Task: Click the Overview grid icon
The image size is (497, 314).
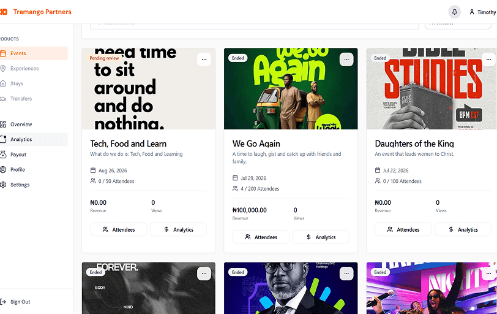Action: tap(3, 124)
